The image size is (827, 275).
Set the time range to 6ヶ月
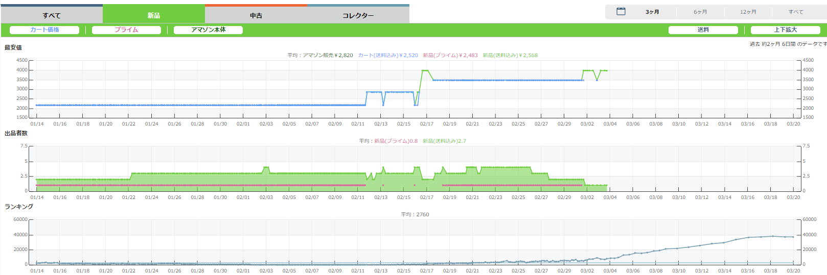tap(700, 12)
